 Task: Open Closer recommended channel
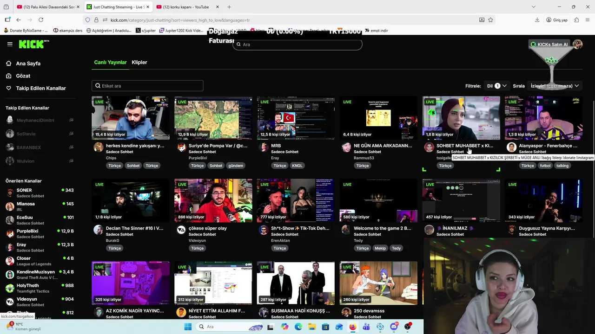coord(40,261)
